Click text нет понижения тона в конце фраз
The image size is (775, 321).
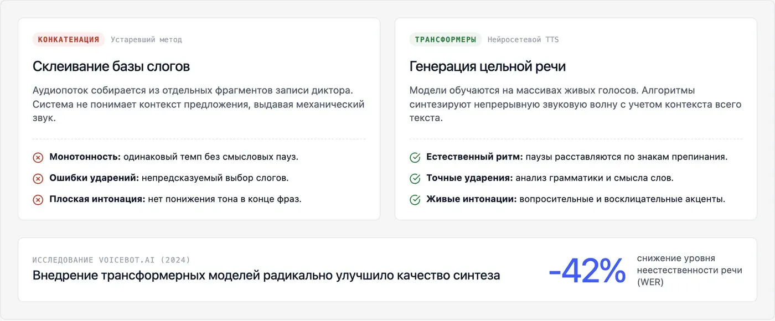click(x=225, y=199)
